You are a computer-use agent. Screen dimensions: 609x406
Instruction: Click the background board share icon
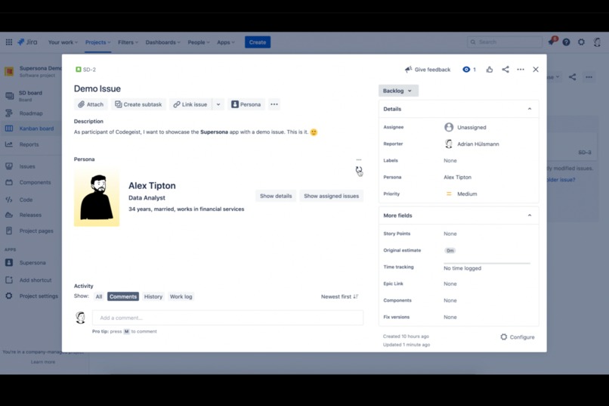point(573,77)
